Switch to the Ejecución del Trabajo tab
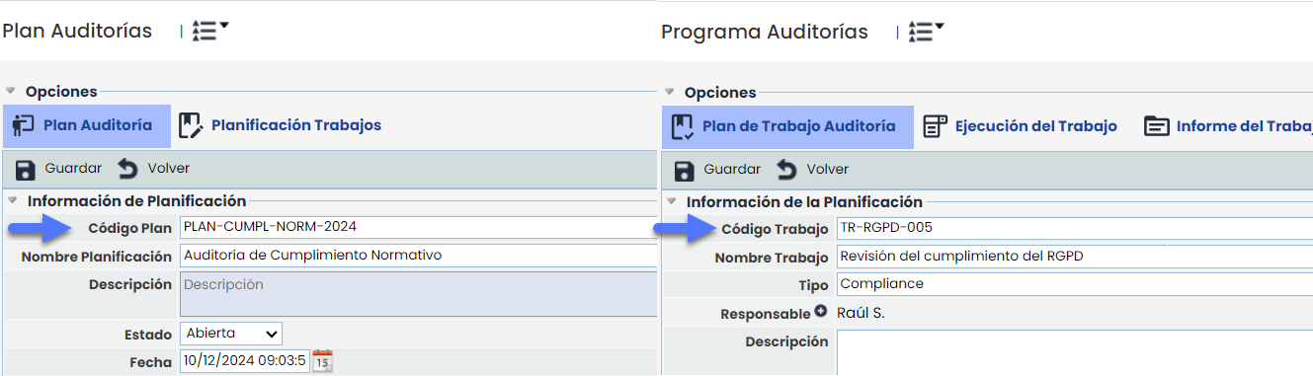 click(x=1020, y=126)
